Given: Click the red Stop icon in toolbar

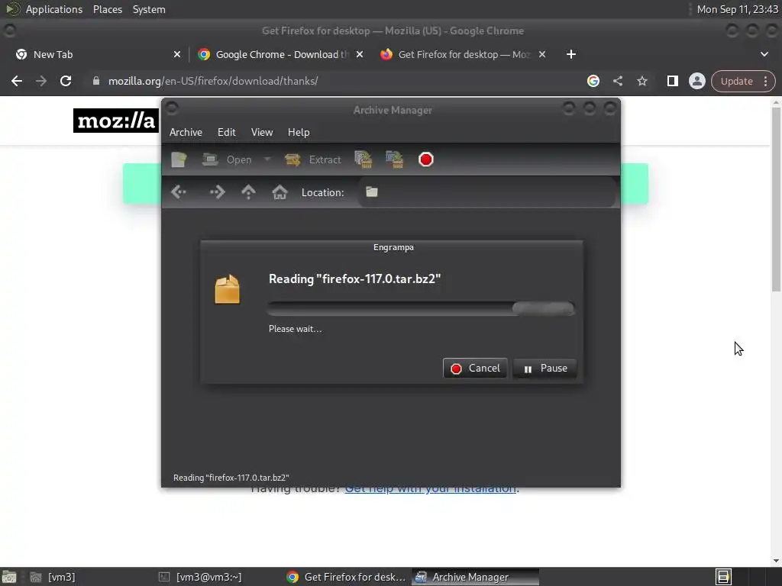Looking at the screenshot, I should click(426, 159).
